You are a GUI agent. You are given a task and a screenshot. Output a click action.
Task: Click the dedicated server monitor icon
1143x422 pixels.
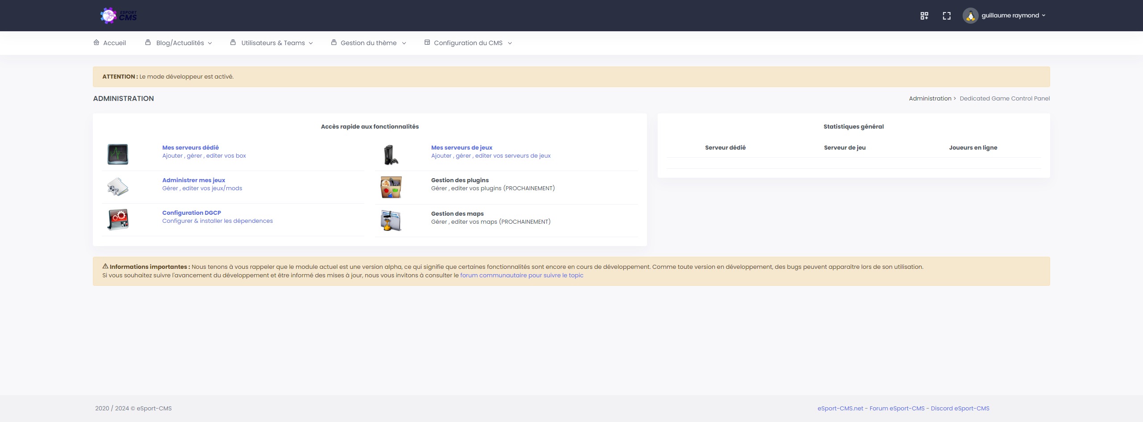coord(118,155)
